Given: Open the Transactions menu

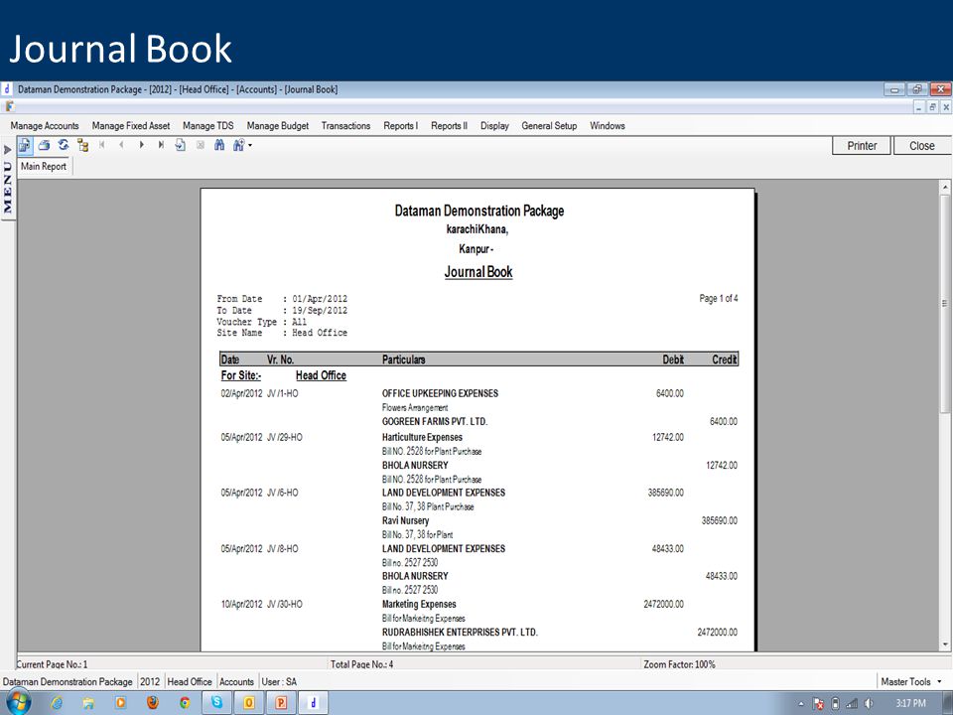Looking at the screenshot, I should tap(345, 126).
